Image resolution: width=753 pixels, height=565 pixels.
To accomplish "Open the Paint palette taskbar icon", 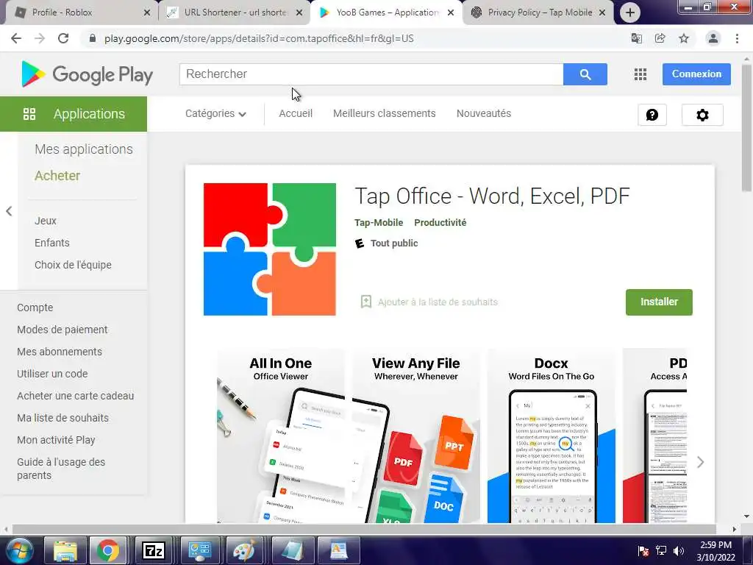I will pyautogui.click(x=245, y=550).
